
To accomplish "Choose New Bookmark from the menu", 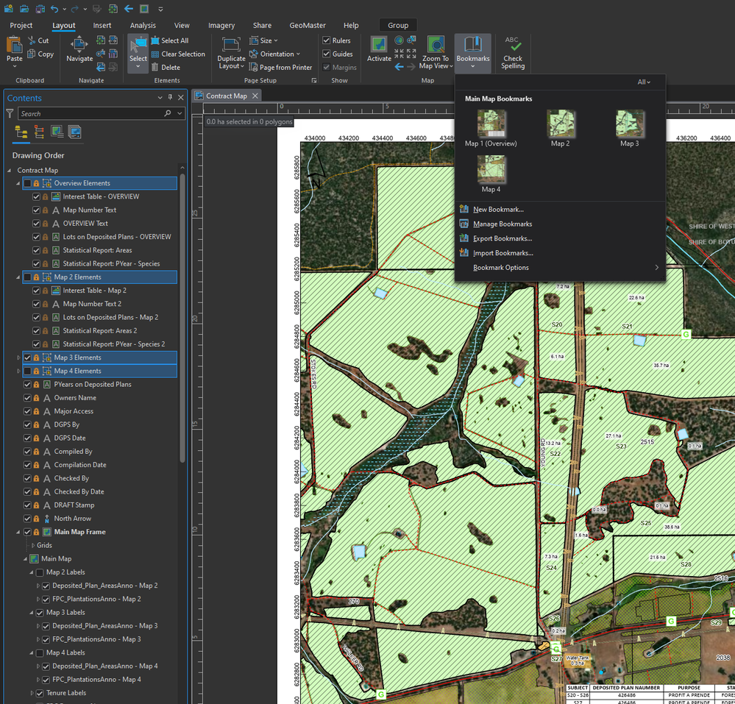I will pyautogui.click(x=498, y=210).
